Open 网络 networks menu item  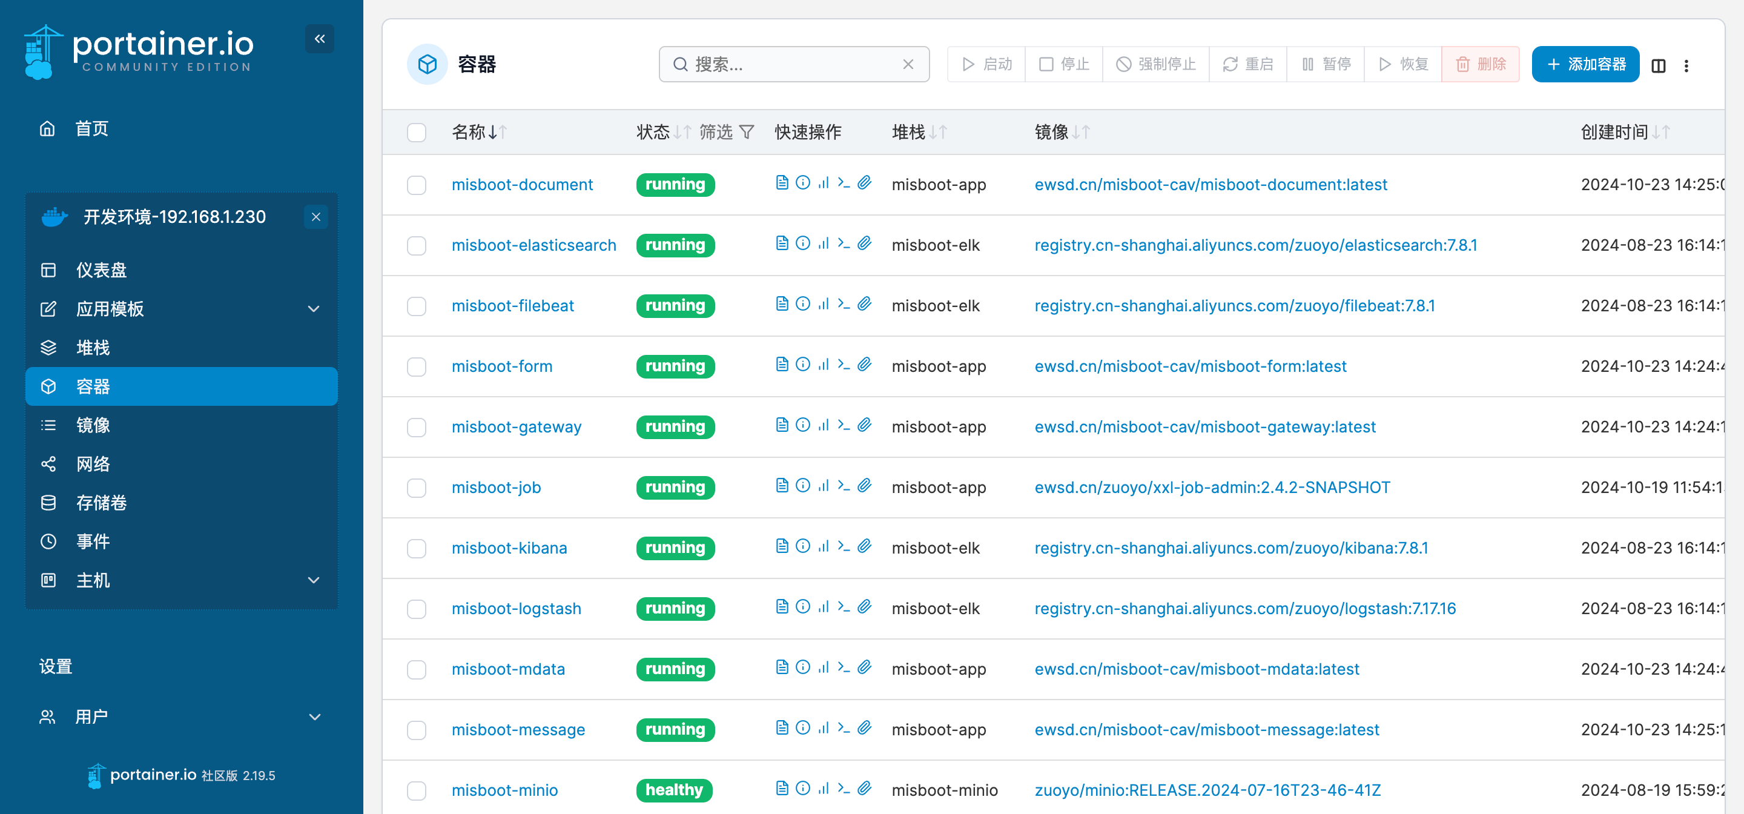click(x=182, y=465)
